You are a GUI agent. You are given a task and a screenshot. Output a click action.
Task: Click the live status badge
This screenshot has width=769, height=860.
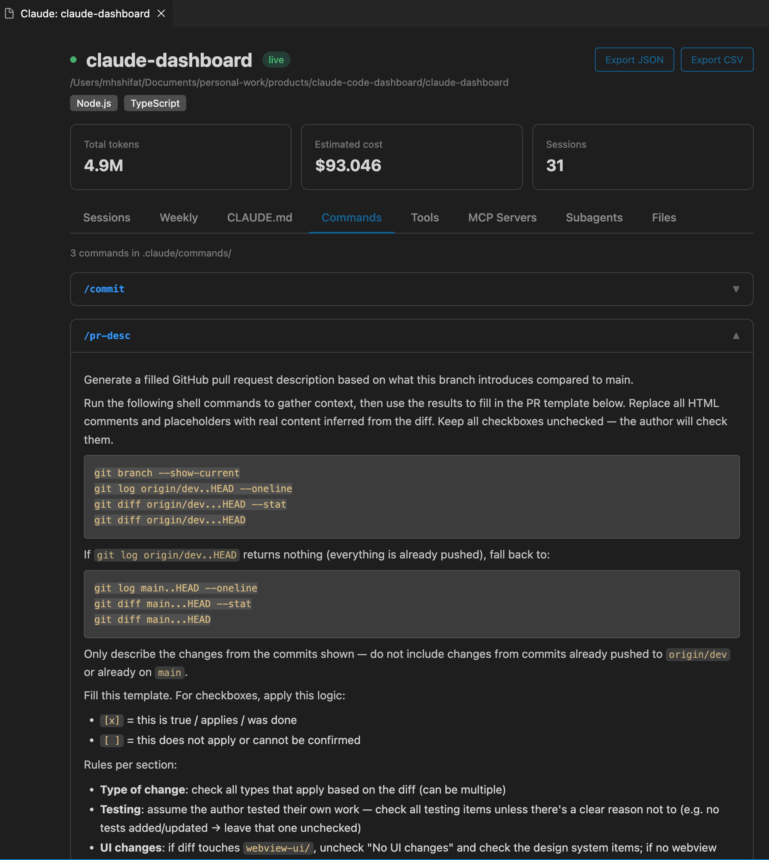[x=276, y=60]
